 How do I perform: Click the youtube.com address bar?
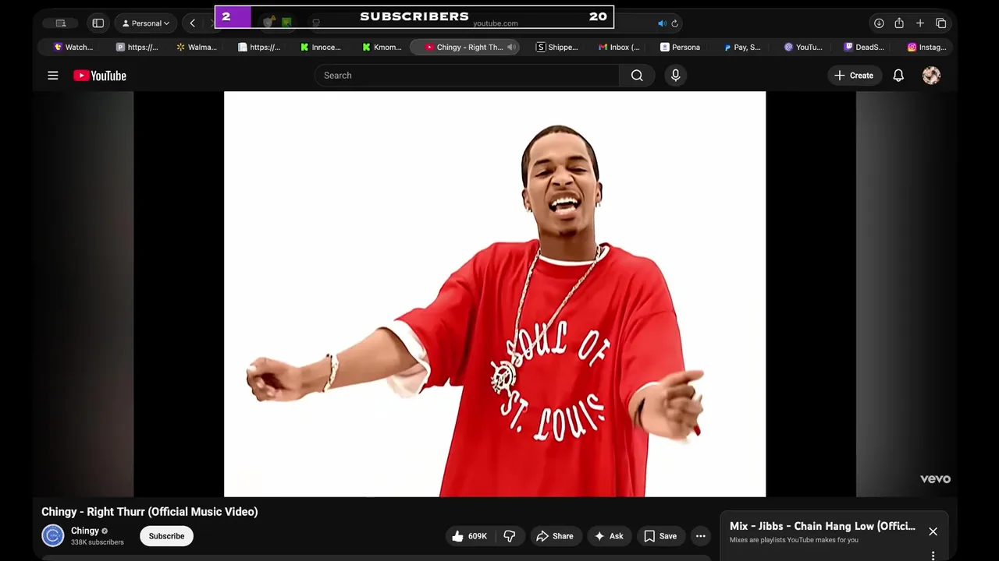tap(495, 23)
